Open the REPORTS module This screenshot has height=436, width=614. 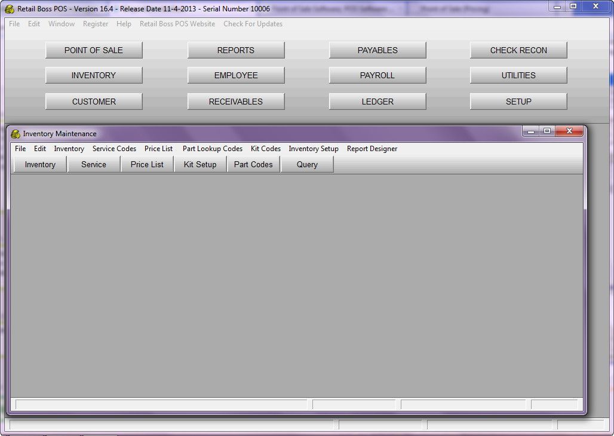tap(236, 50)
